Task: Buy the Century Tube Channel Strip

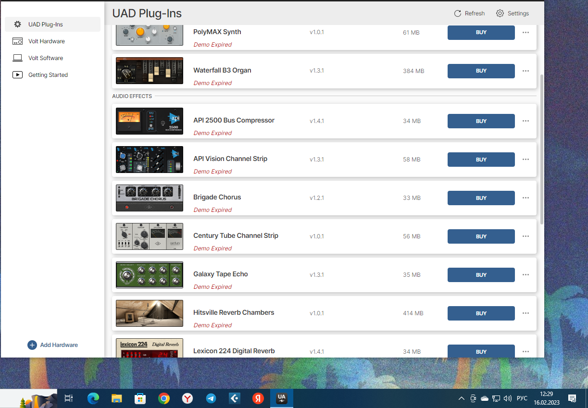Action: [481, 236]
